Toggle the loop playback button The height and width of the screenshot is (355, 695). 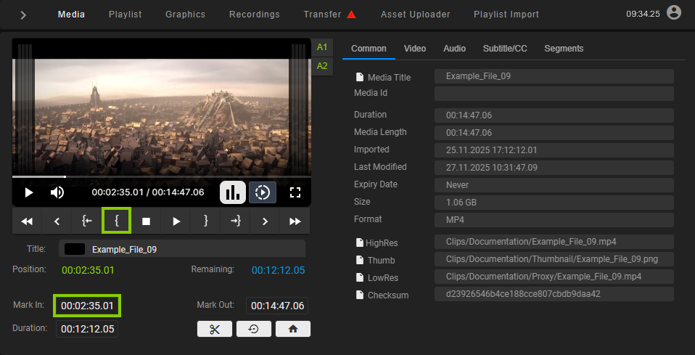click(x=263, y=192)
